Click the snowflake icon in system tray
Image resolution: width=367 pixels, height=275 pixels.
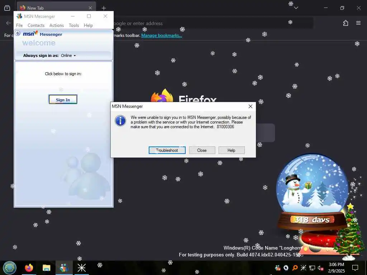tap(303, 268)
